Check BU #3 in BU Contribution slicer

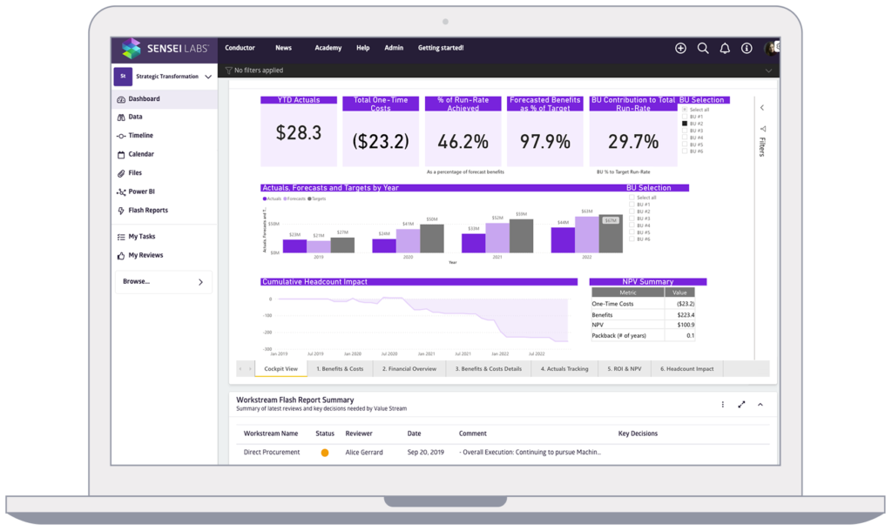[x=685, y=131]
